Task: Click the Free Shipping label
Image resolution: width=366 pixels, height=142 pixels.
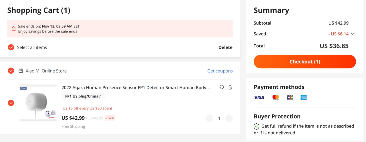Action: [73, 126]
